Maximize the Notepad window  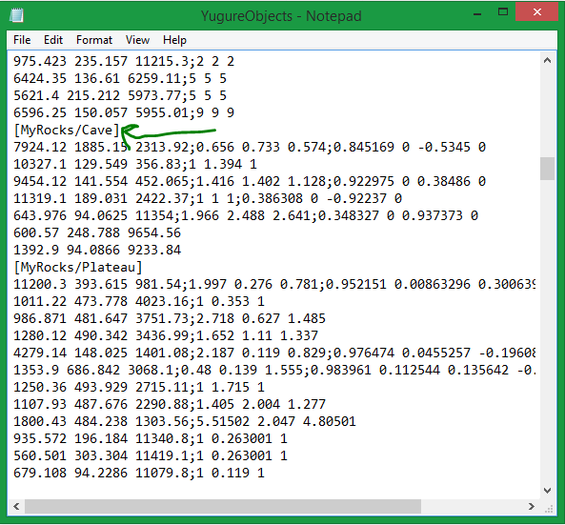pos(503,12)
